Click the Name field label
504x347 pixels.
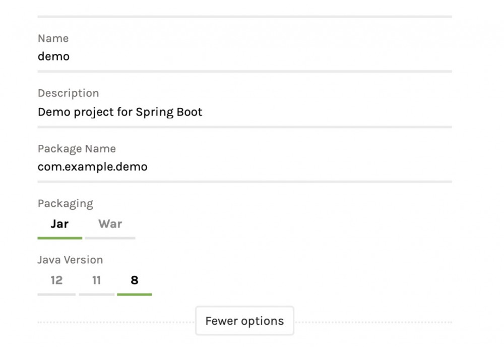coord(53,38)
